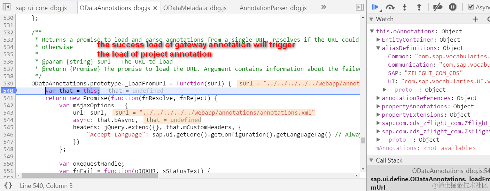Expand sap.com.cds_zflight_com.Zflight node
490x191 pixels.
pos(378,123)
